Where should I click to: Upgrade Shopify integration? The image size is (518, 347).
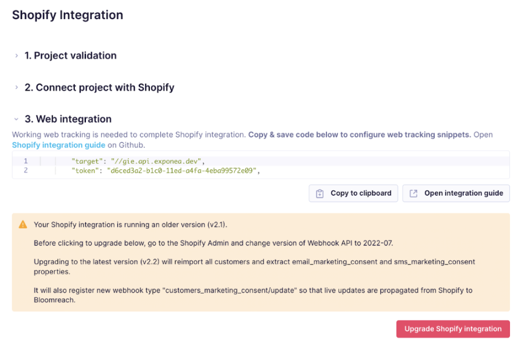pos(453,329)
